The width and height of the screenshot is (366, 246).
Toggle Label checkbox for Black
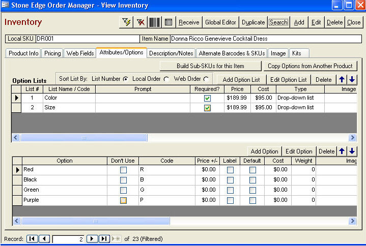pyautogui.click(x=230, y=180)
